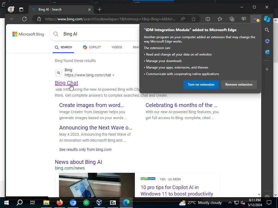Add this page to favorites star
Screen dimensions: 278x208
[x=193, y=19]
